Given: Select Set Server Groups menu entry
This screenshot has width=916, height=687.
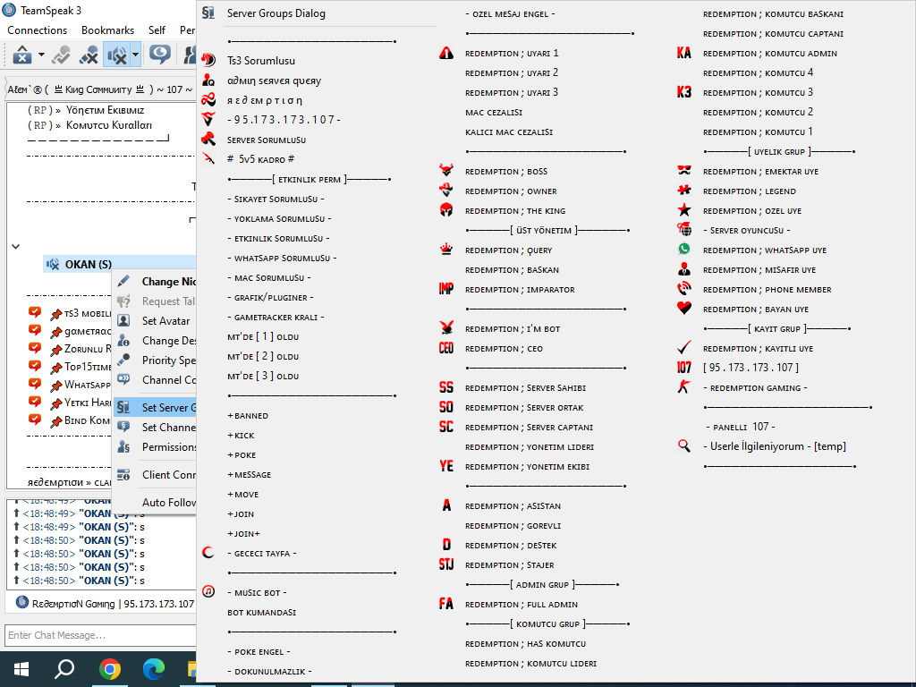Looking at the screenshot, I should point(155,407).
